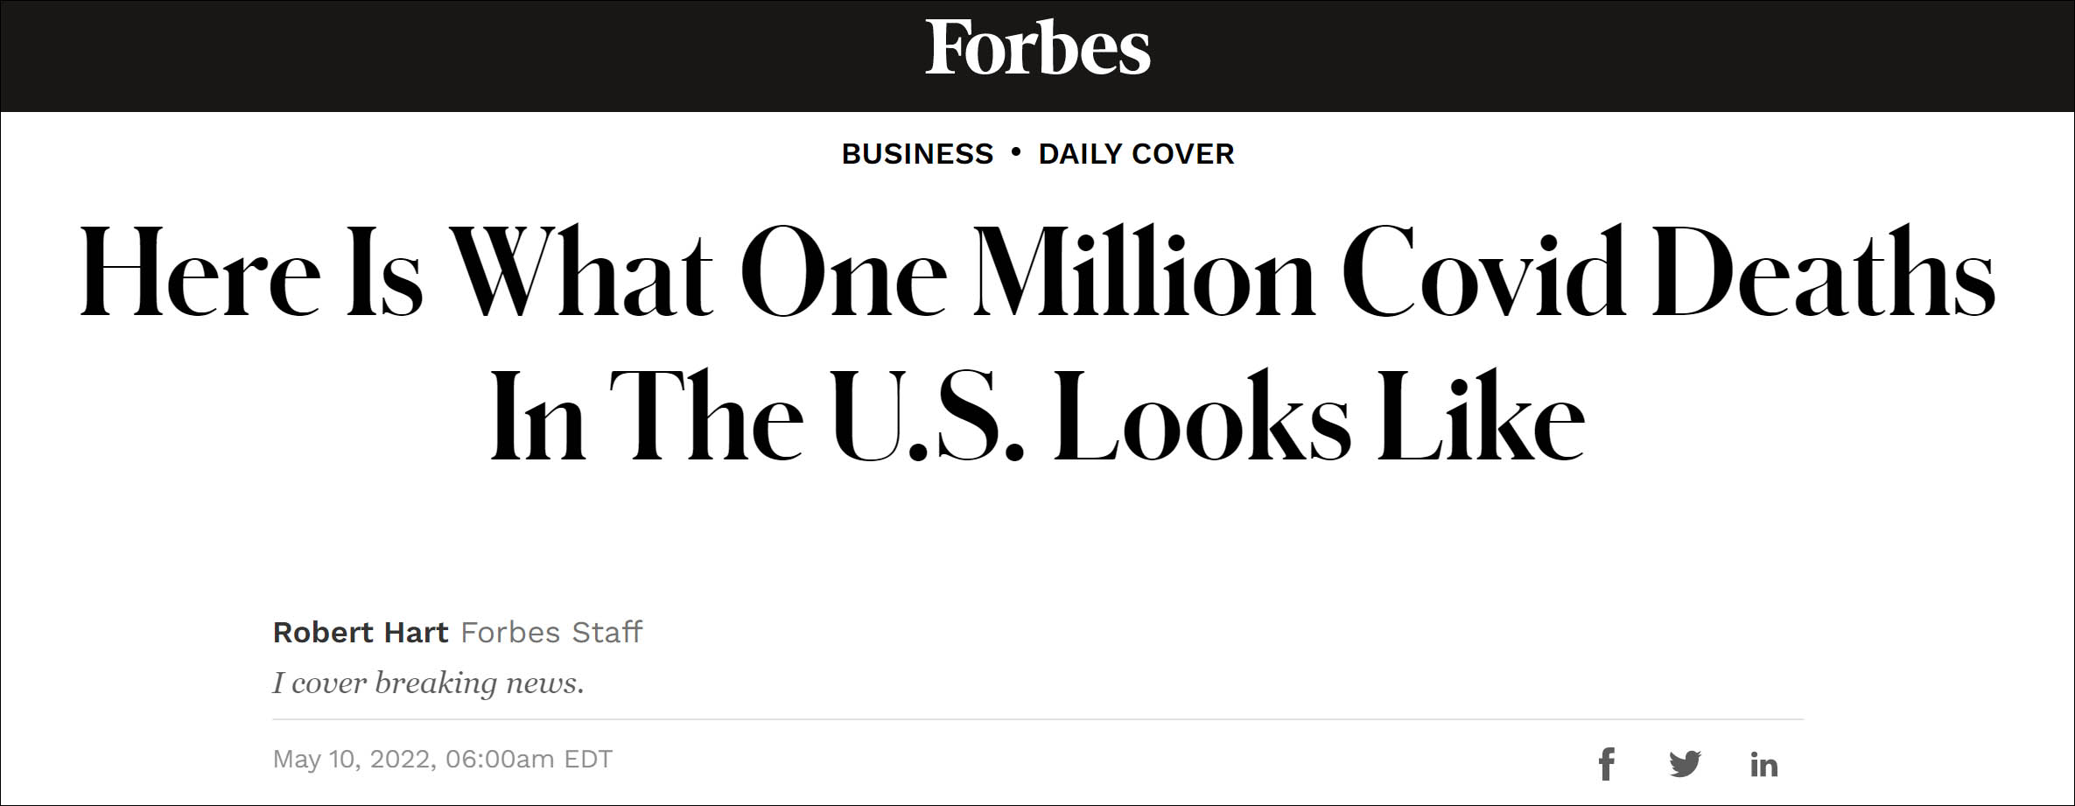Open author Robert Hart's profile
Screen dimensions: 2075x806
(x=360, y=632)
